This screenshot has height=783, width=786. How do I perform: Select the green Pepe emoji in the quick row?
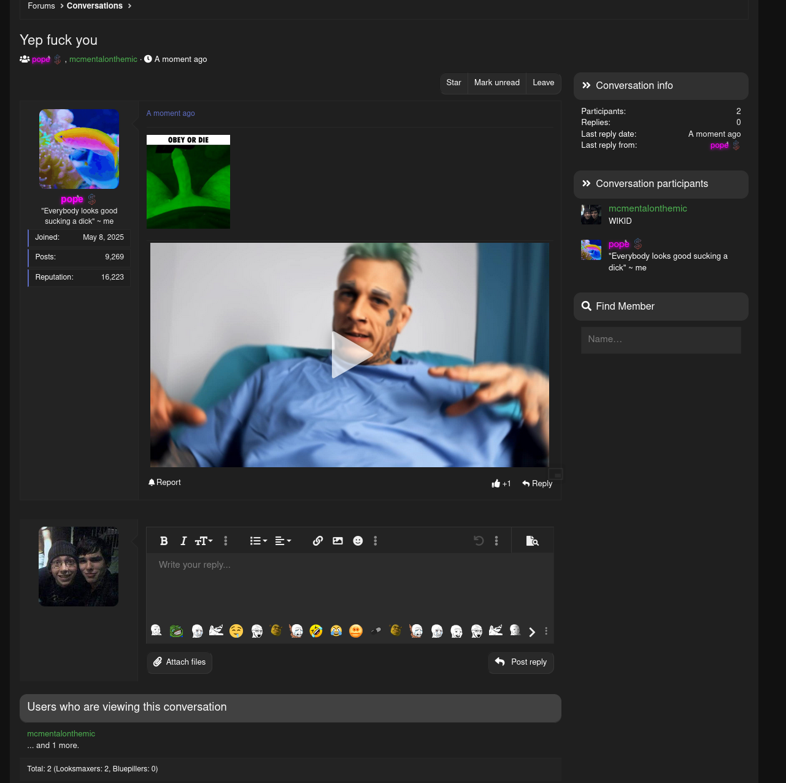click(176, 630)
